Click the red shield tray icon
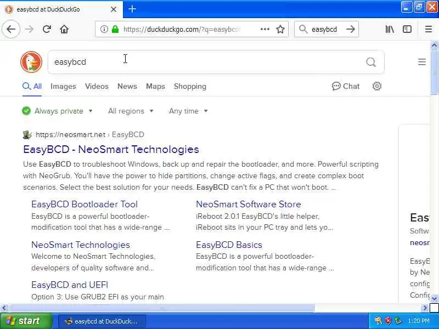 click(x=388, y=321)
